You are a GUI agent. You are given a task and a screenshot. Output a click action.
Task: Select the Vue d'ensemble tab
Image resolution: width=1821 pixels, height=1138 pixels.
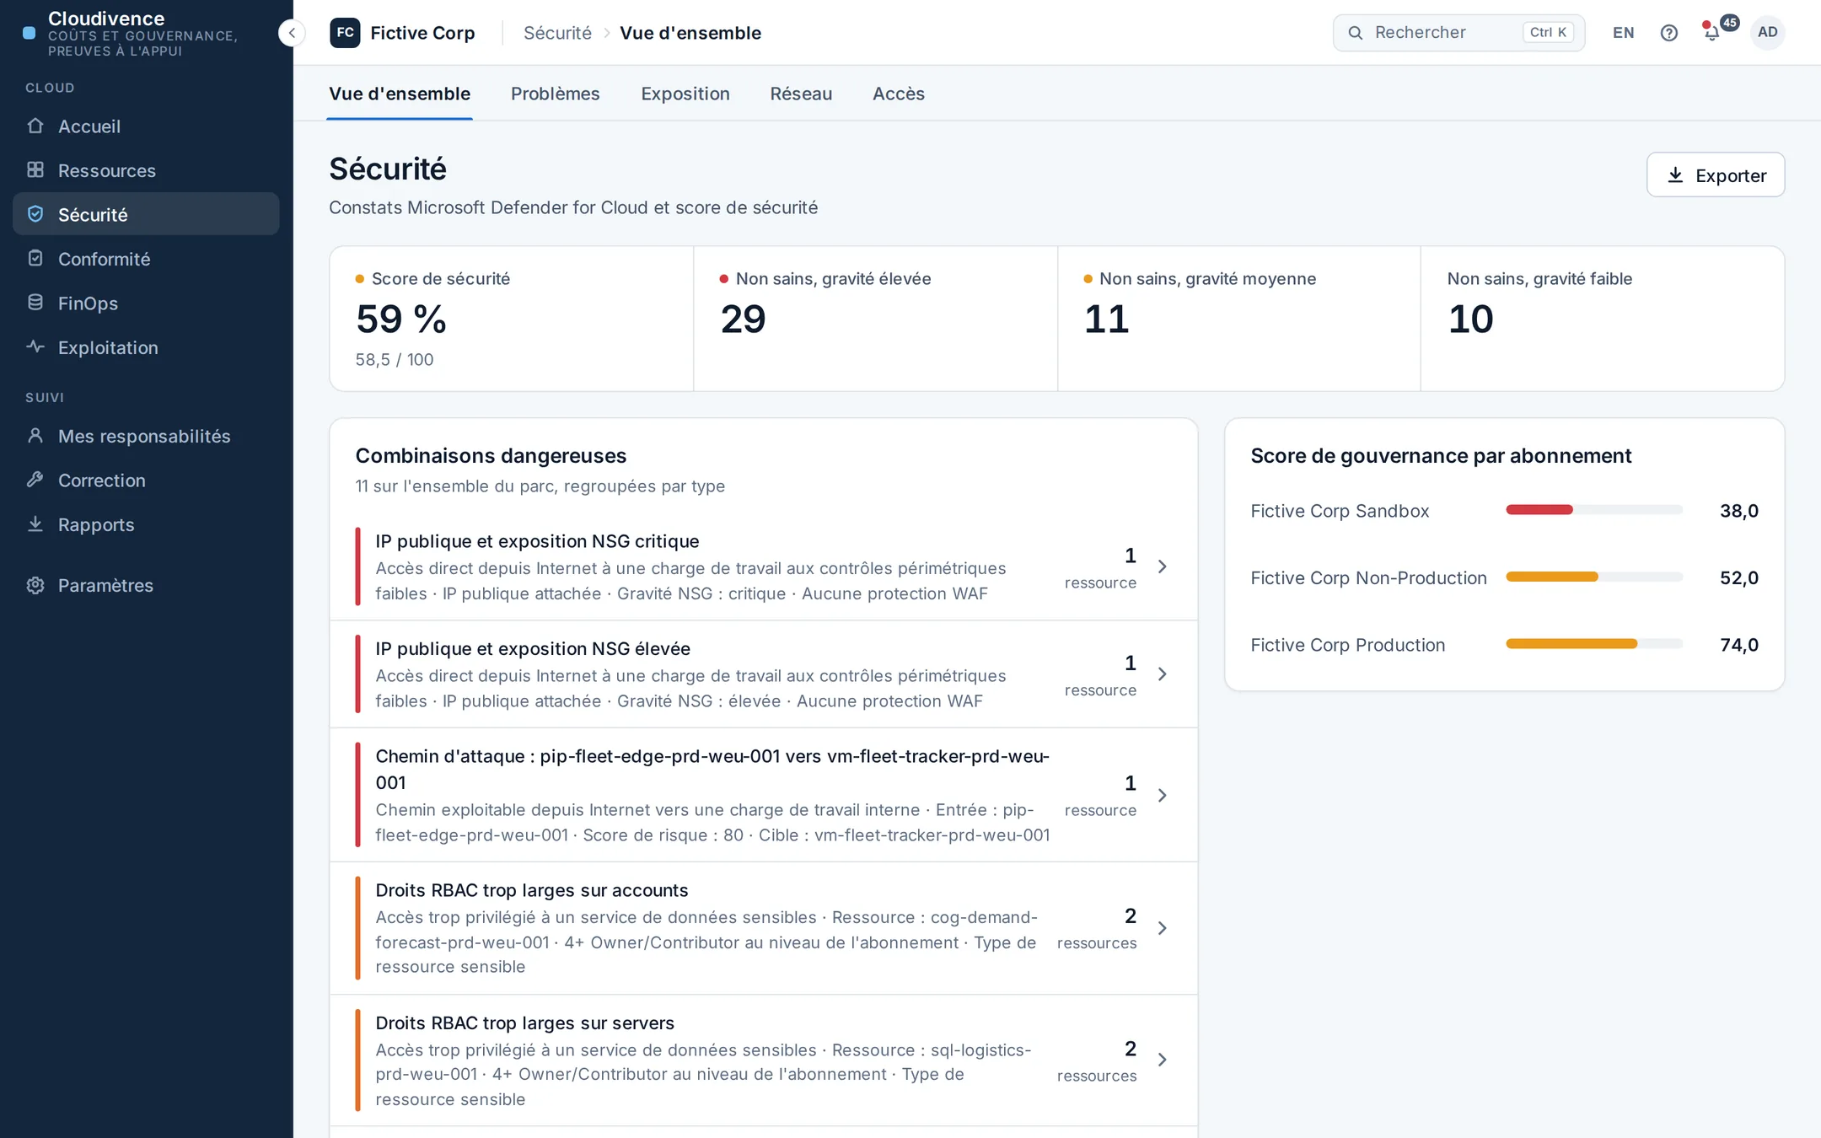[400, 94]
